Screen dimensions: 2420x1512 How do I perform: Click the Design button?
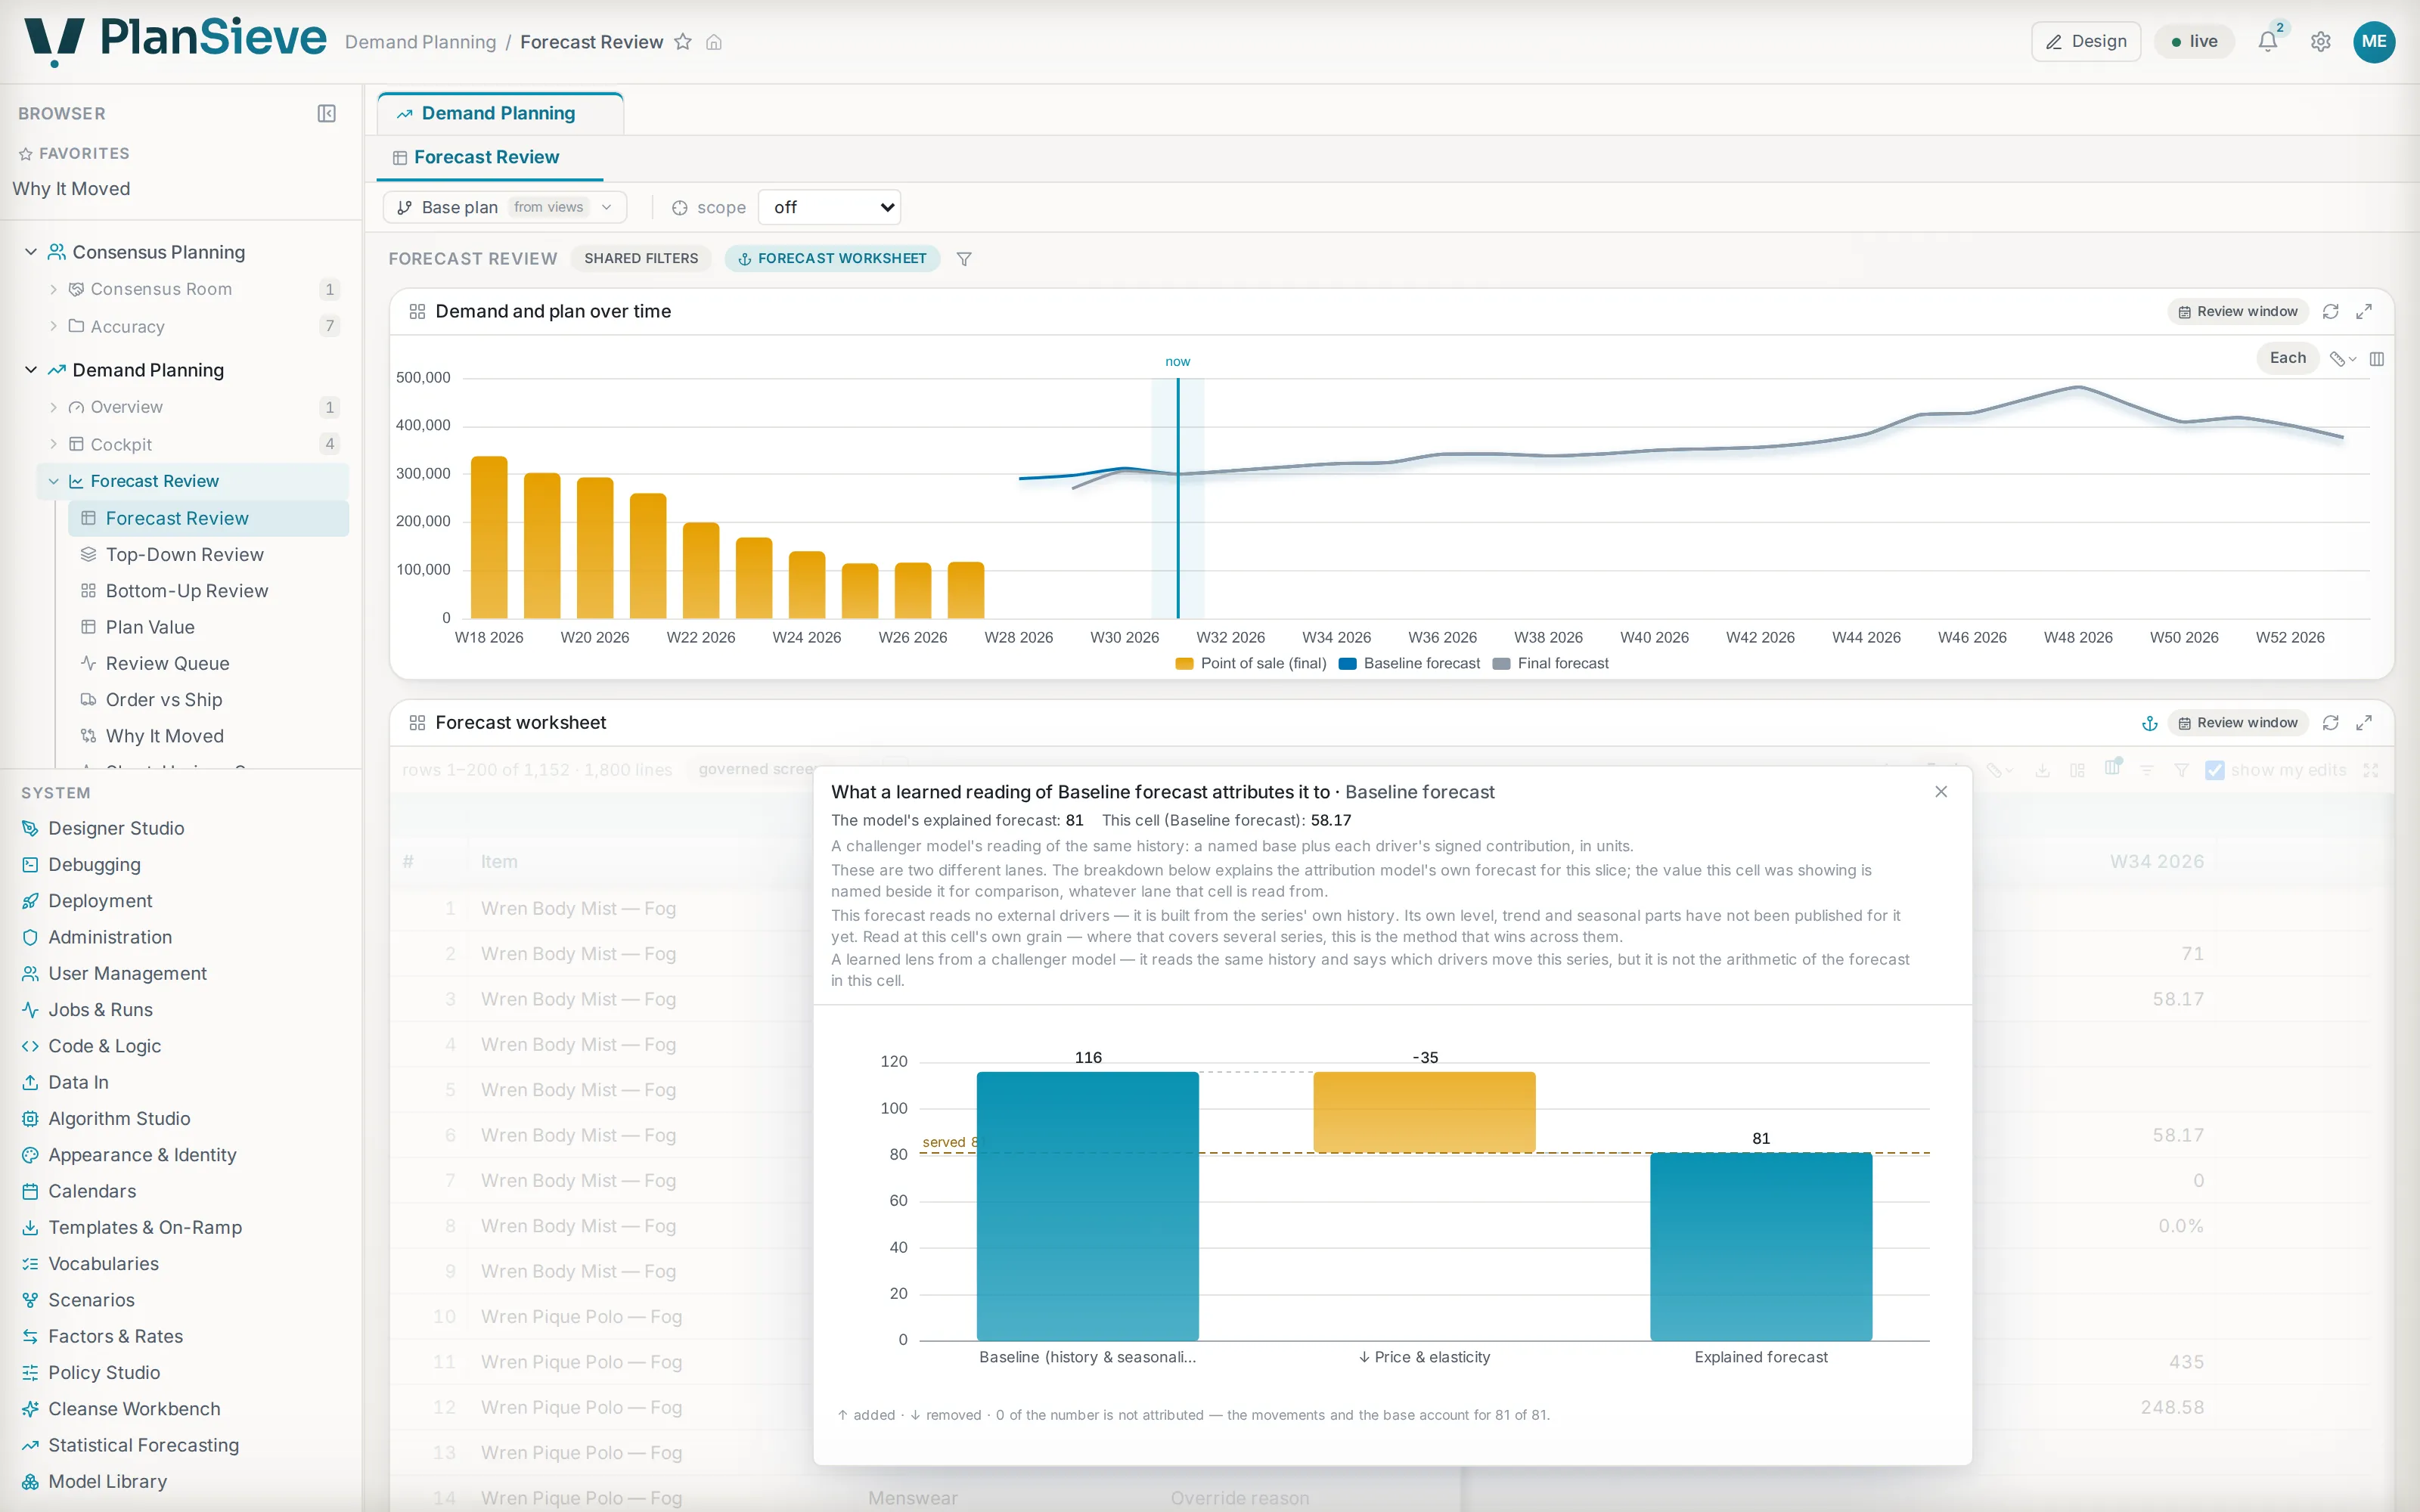2086,42
